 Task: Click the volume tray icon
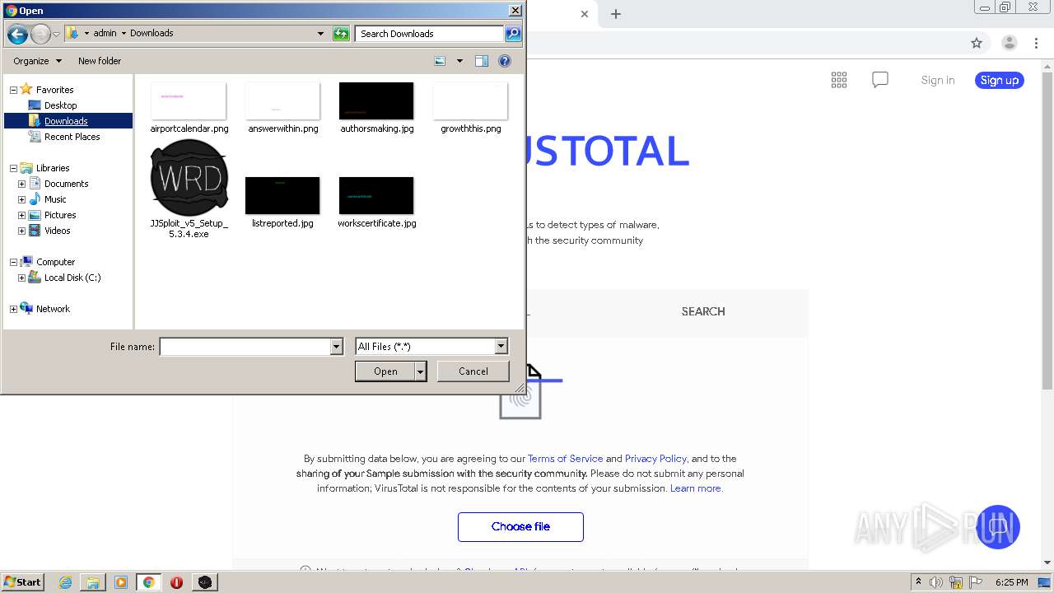point(936,582)
